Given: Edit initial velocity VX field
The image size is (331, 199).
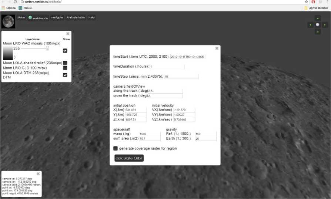Looking at the screenshot, I should coord(184,110).
